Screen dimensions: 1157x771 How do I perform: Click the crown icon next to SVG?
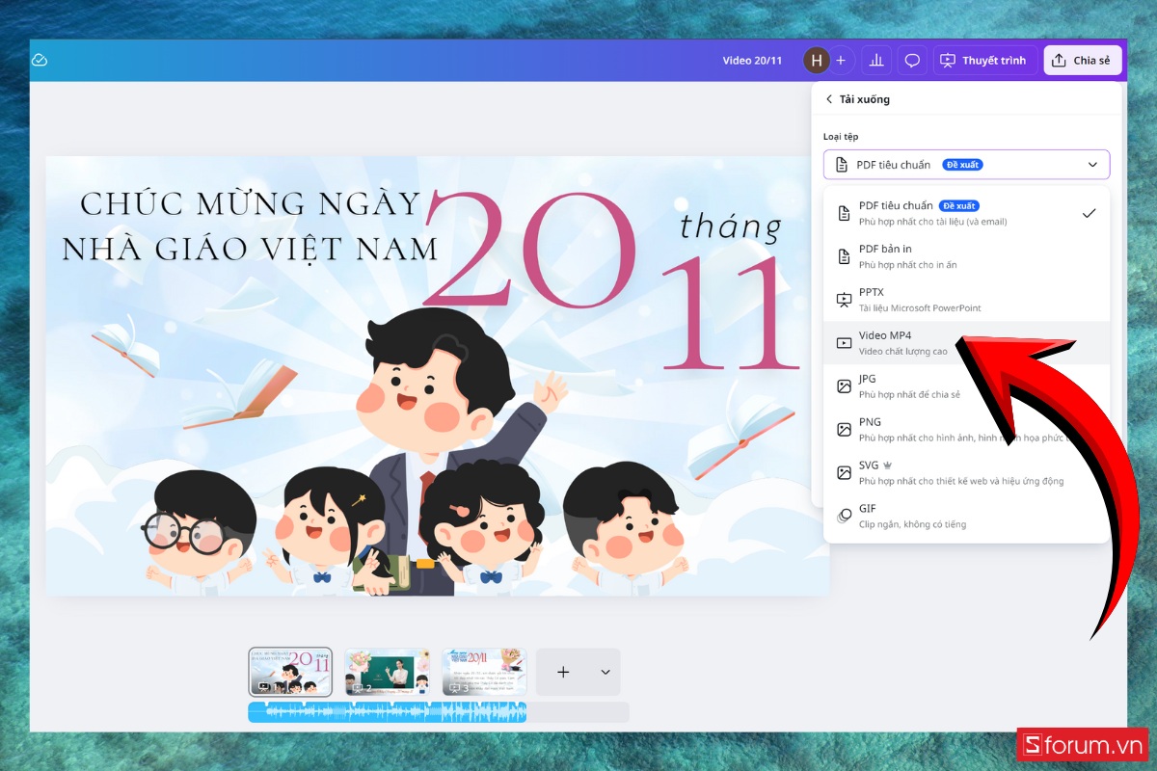pos(888,464)
